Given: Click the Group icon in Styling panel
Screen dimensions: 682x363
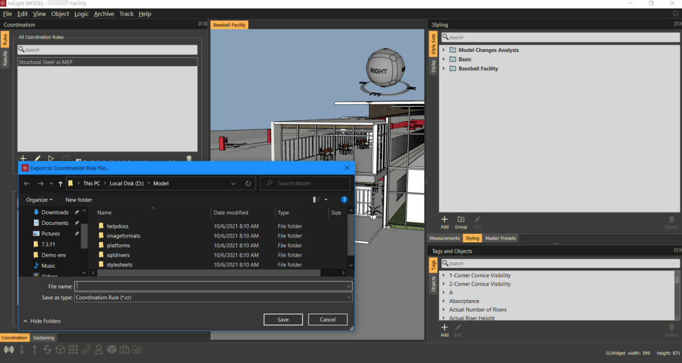Looking at the screenshot, I should [x=461, y=219].
